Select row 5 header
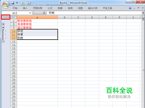This screenshot has width=145, height=108. 14,24
